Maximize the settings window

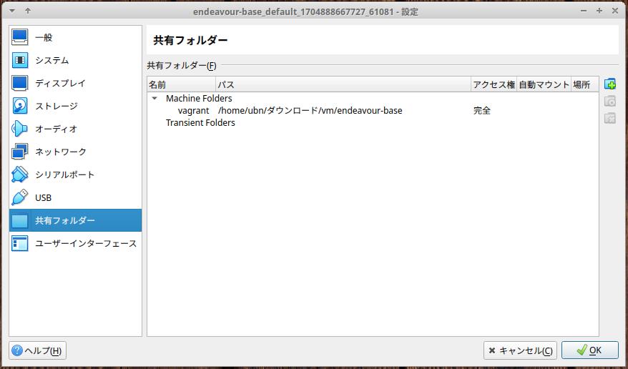point(599,11)
